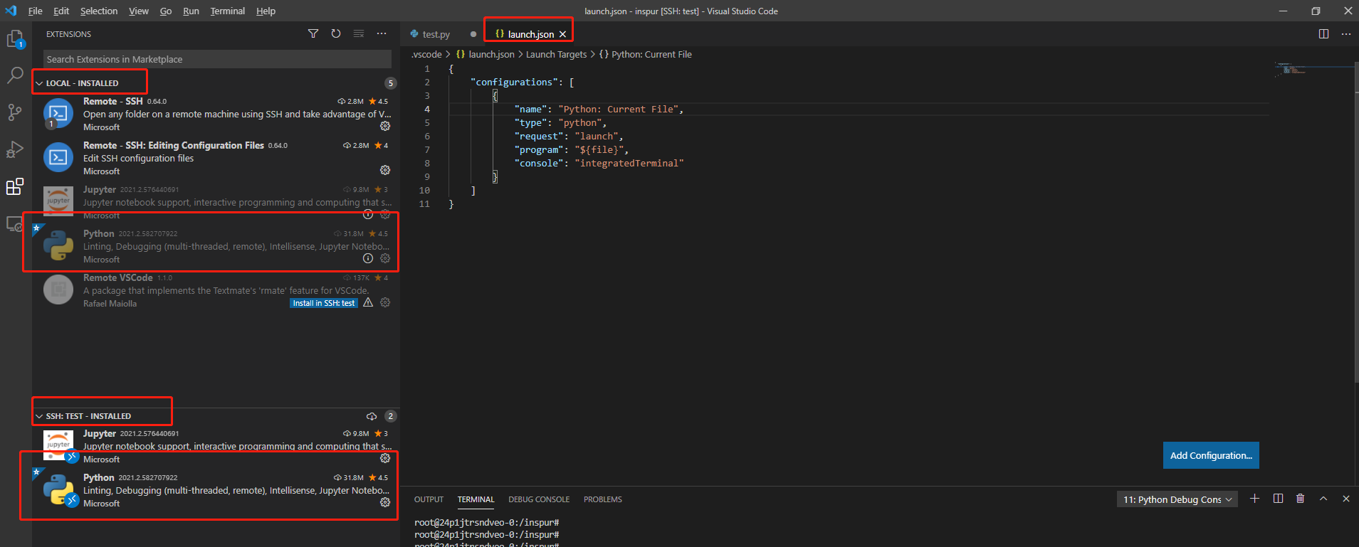Open manage gear for Remote - SSH extension
Screen dimensions: 1359x547
[x=385, y=126]
